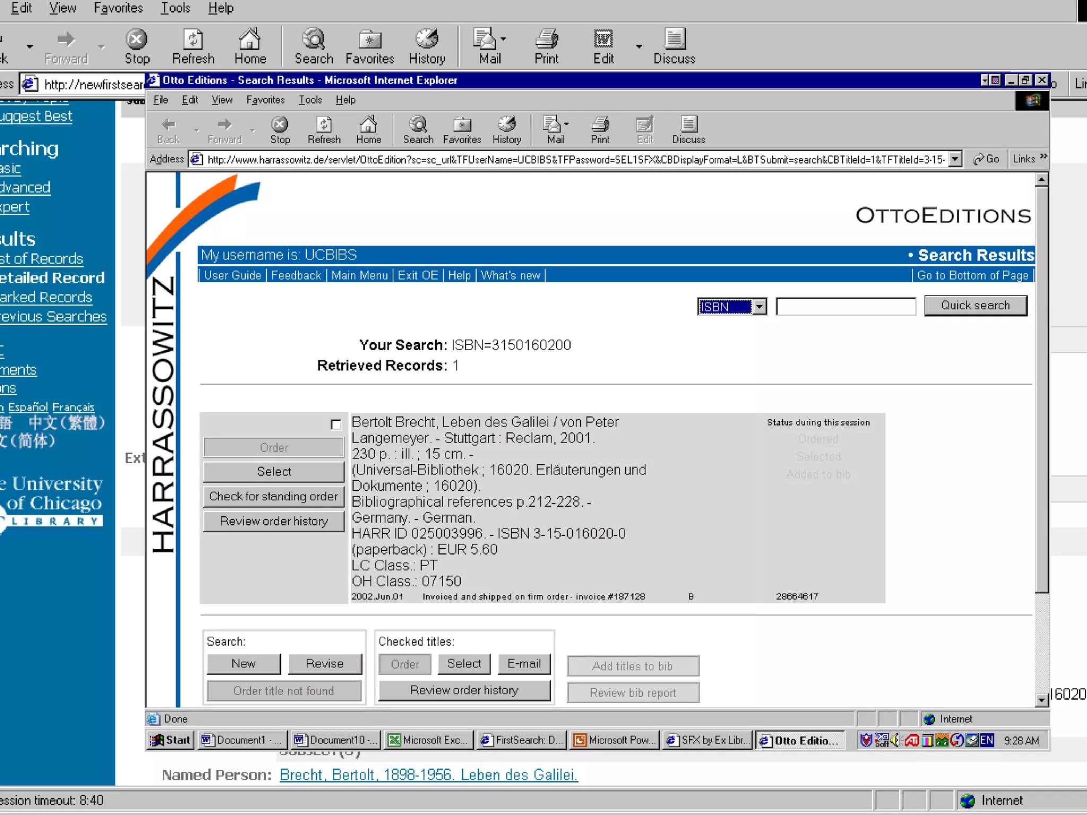The height and width of the screenshot is (815, 1087).
Task: Click the quick search text field
Action: pyautogui.click(x=846, y=307)
